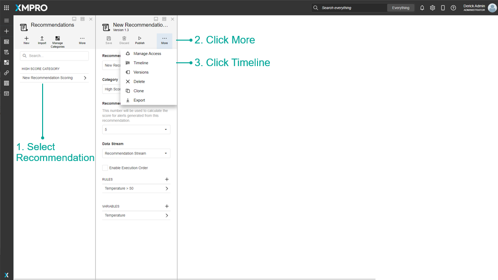Screen dimensions: 498x280
Task: Click the Save icon
Action: [108, 40]
